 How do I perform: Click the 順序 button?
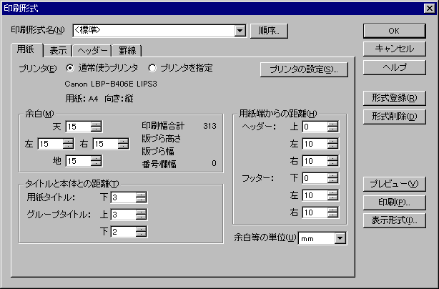tap(270, 31)
